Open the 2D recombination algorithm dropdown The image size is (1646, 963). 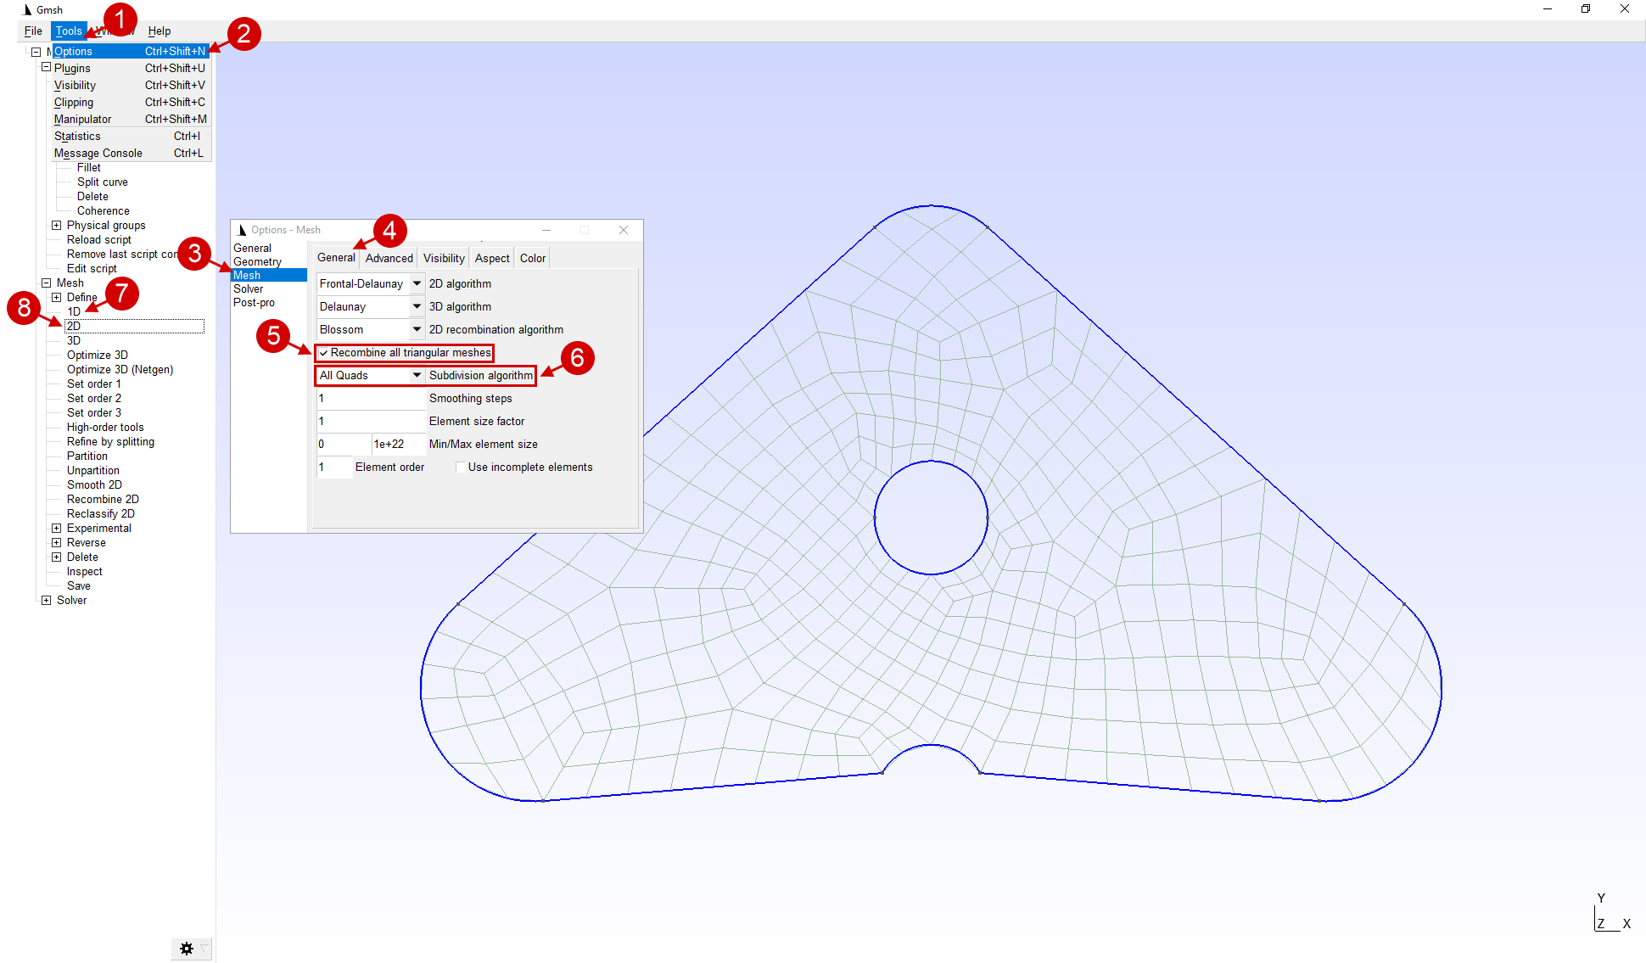[417, 330]
